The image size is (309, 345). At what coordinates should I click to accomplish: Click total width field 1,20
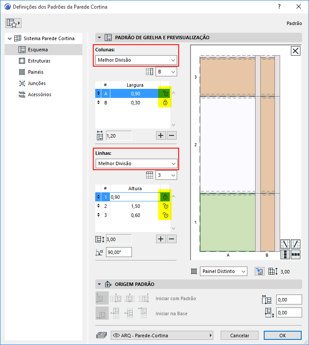click(x=119, y=136)
